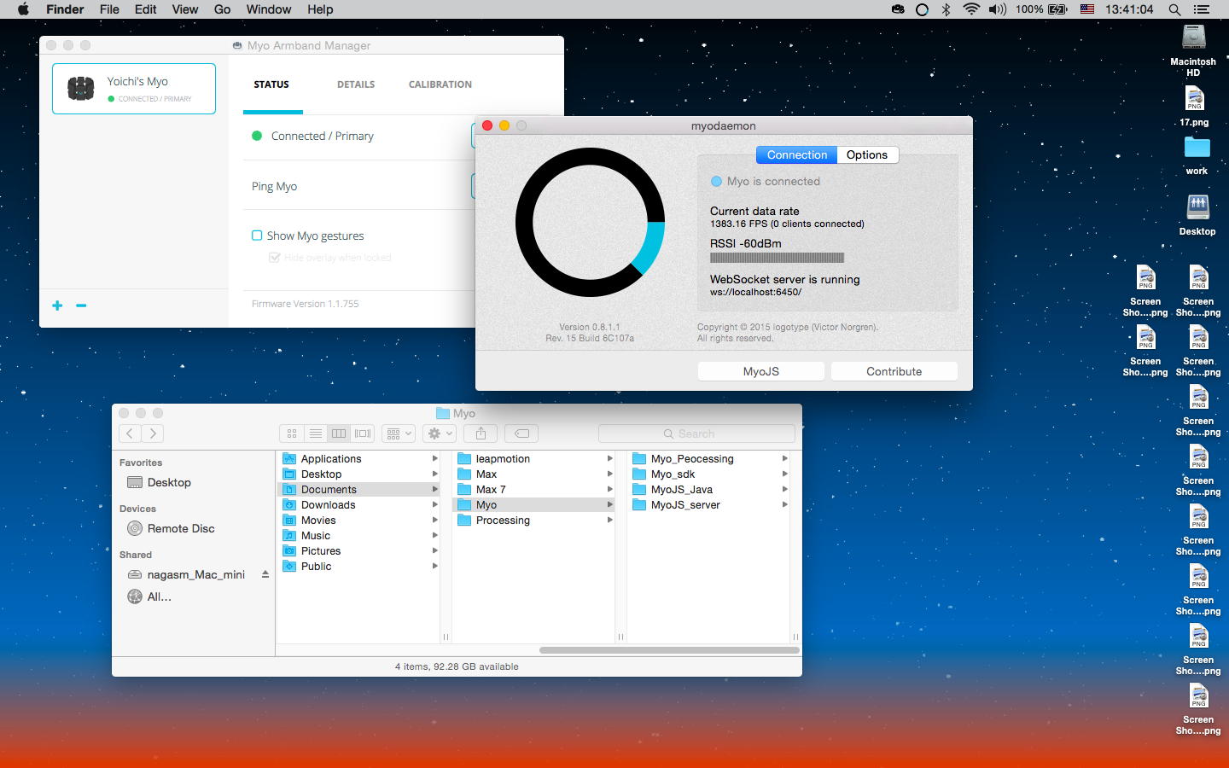Viewport: 1229px width, 768px height.
Task: Click the plus icon in Myo Armband Manager
Action: click(57, 305)
